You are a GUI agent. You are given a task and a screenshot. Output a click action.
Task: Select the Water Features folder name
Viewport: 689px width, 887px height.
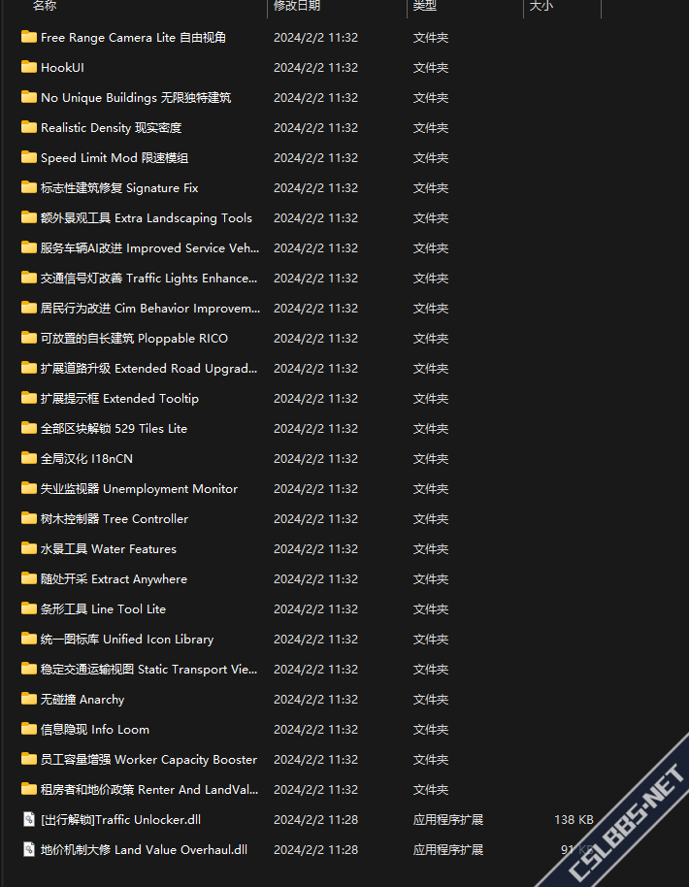pos(109,548)
